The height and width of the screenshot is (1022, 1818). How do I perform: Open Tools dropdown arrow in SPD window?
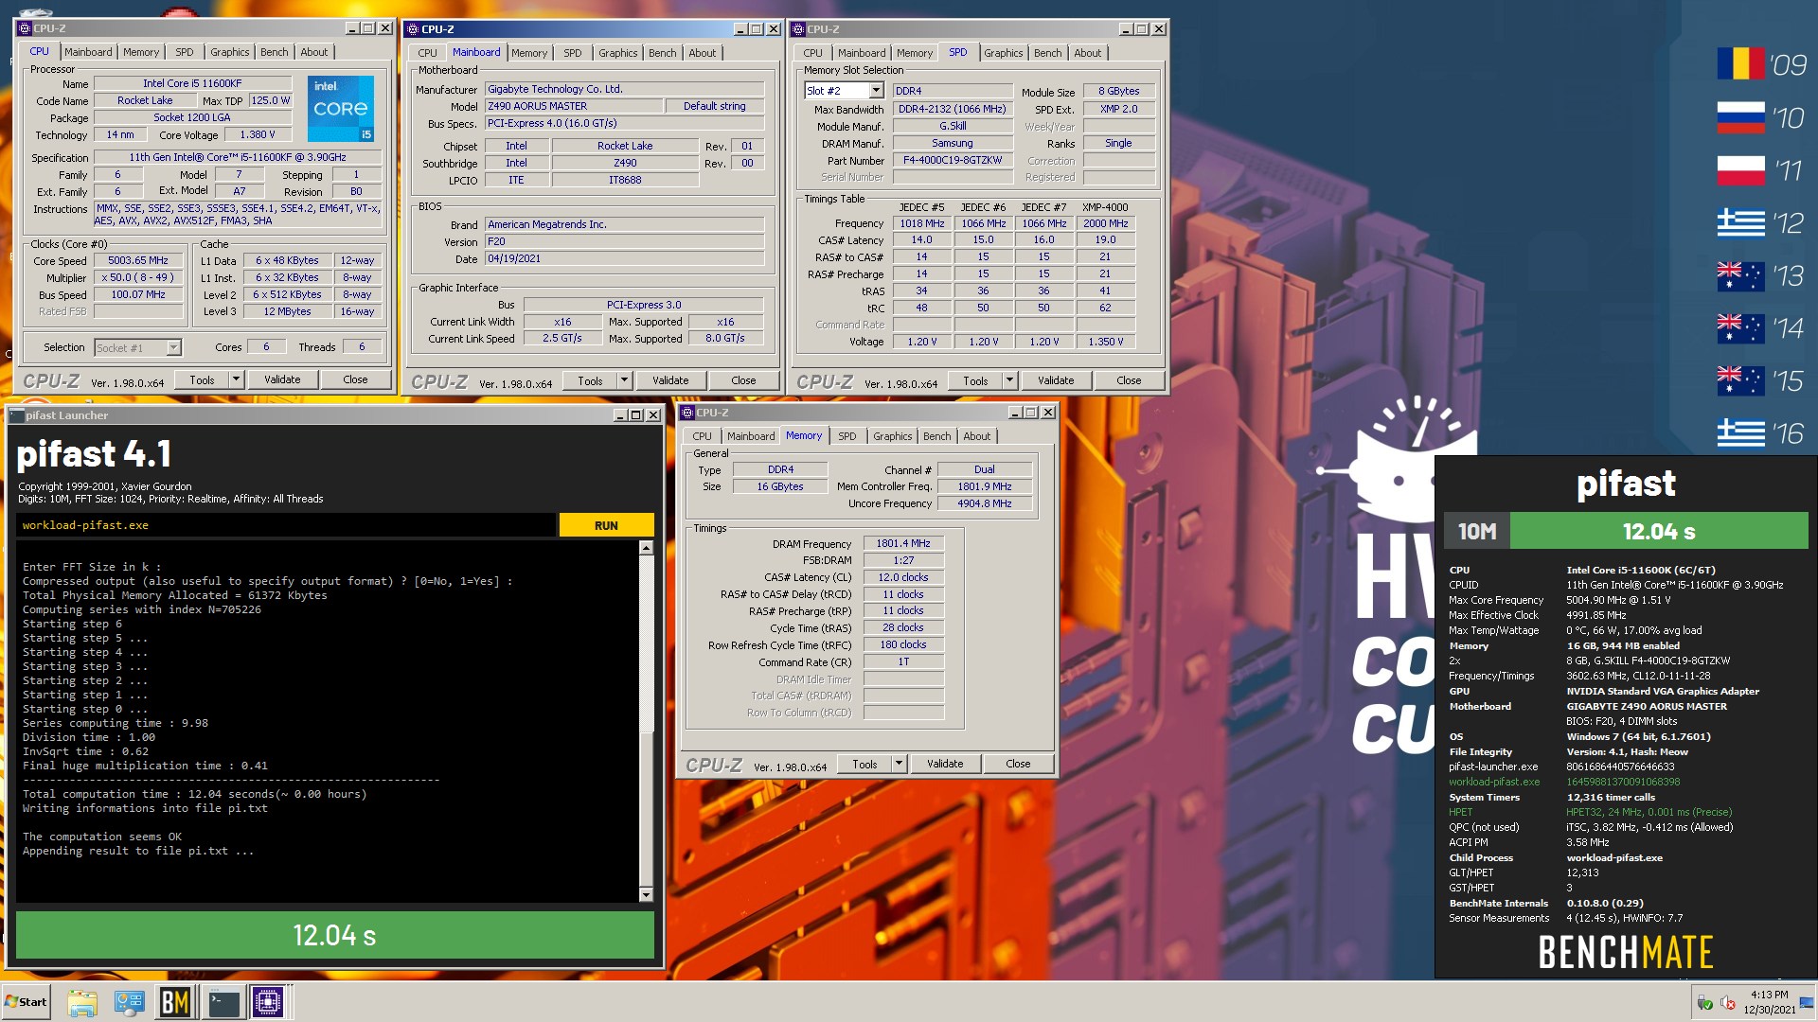[1009, 380]
